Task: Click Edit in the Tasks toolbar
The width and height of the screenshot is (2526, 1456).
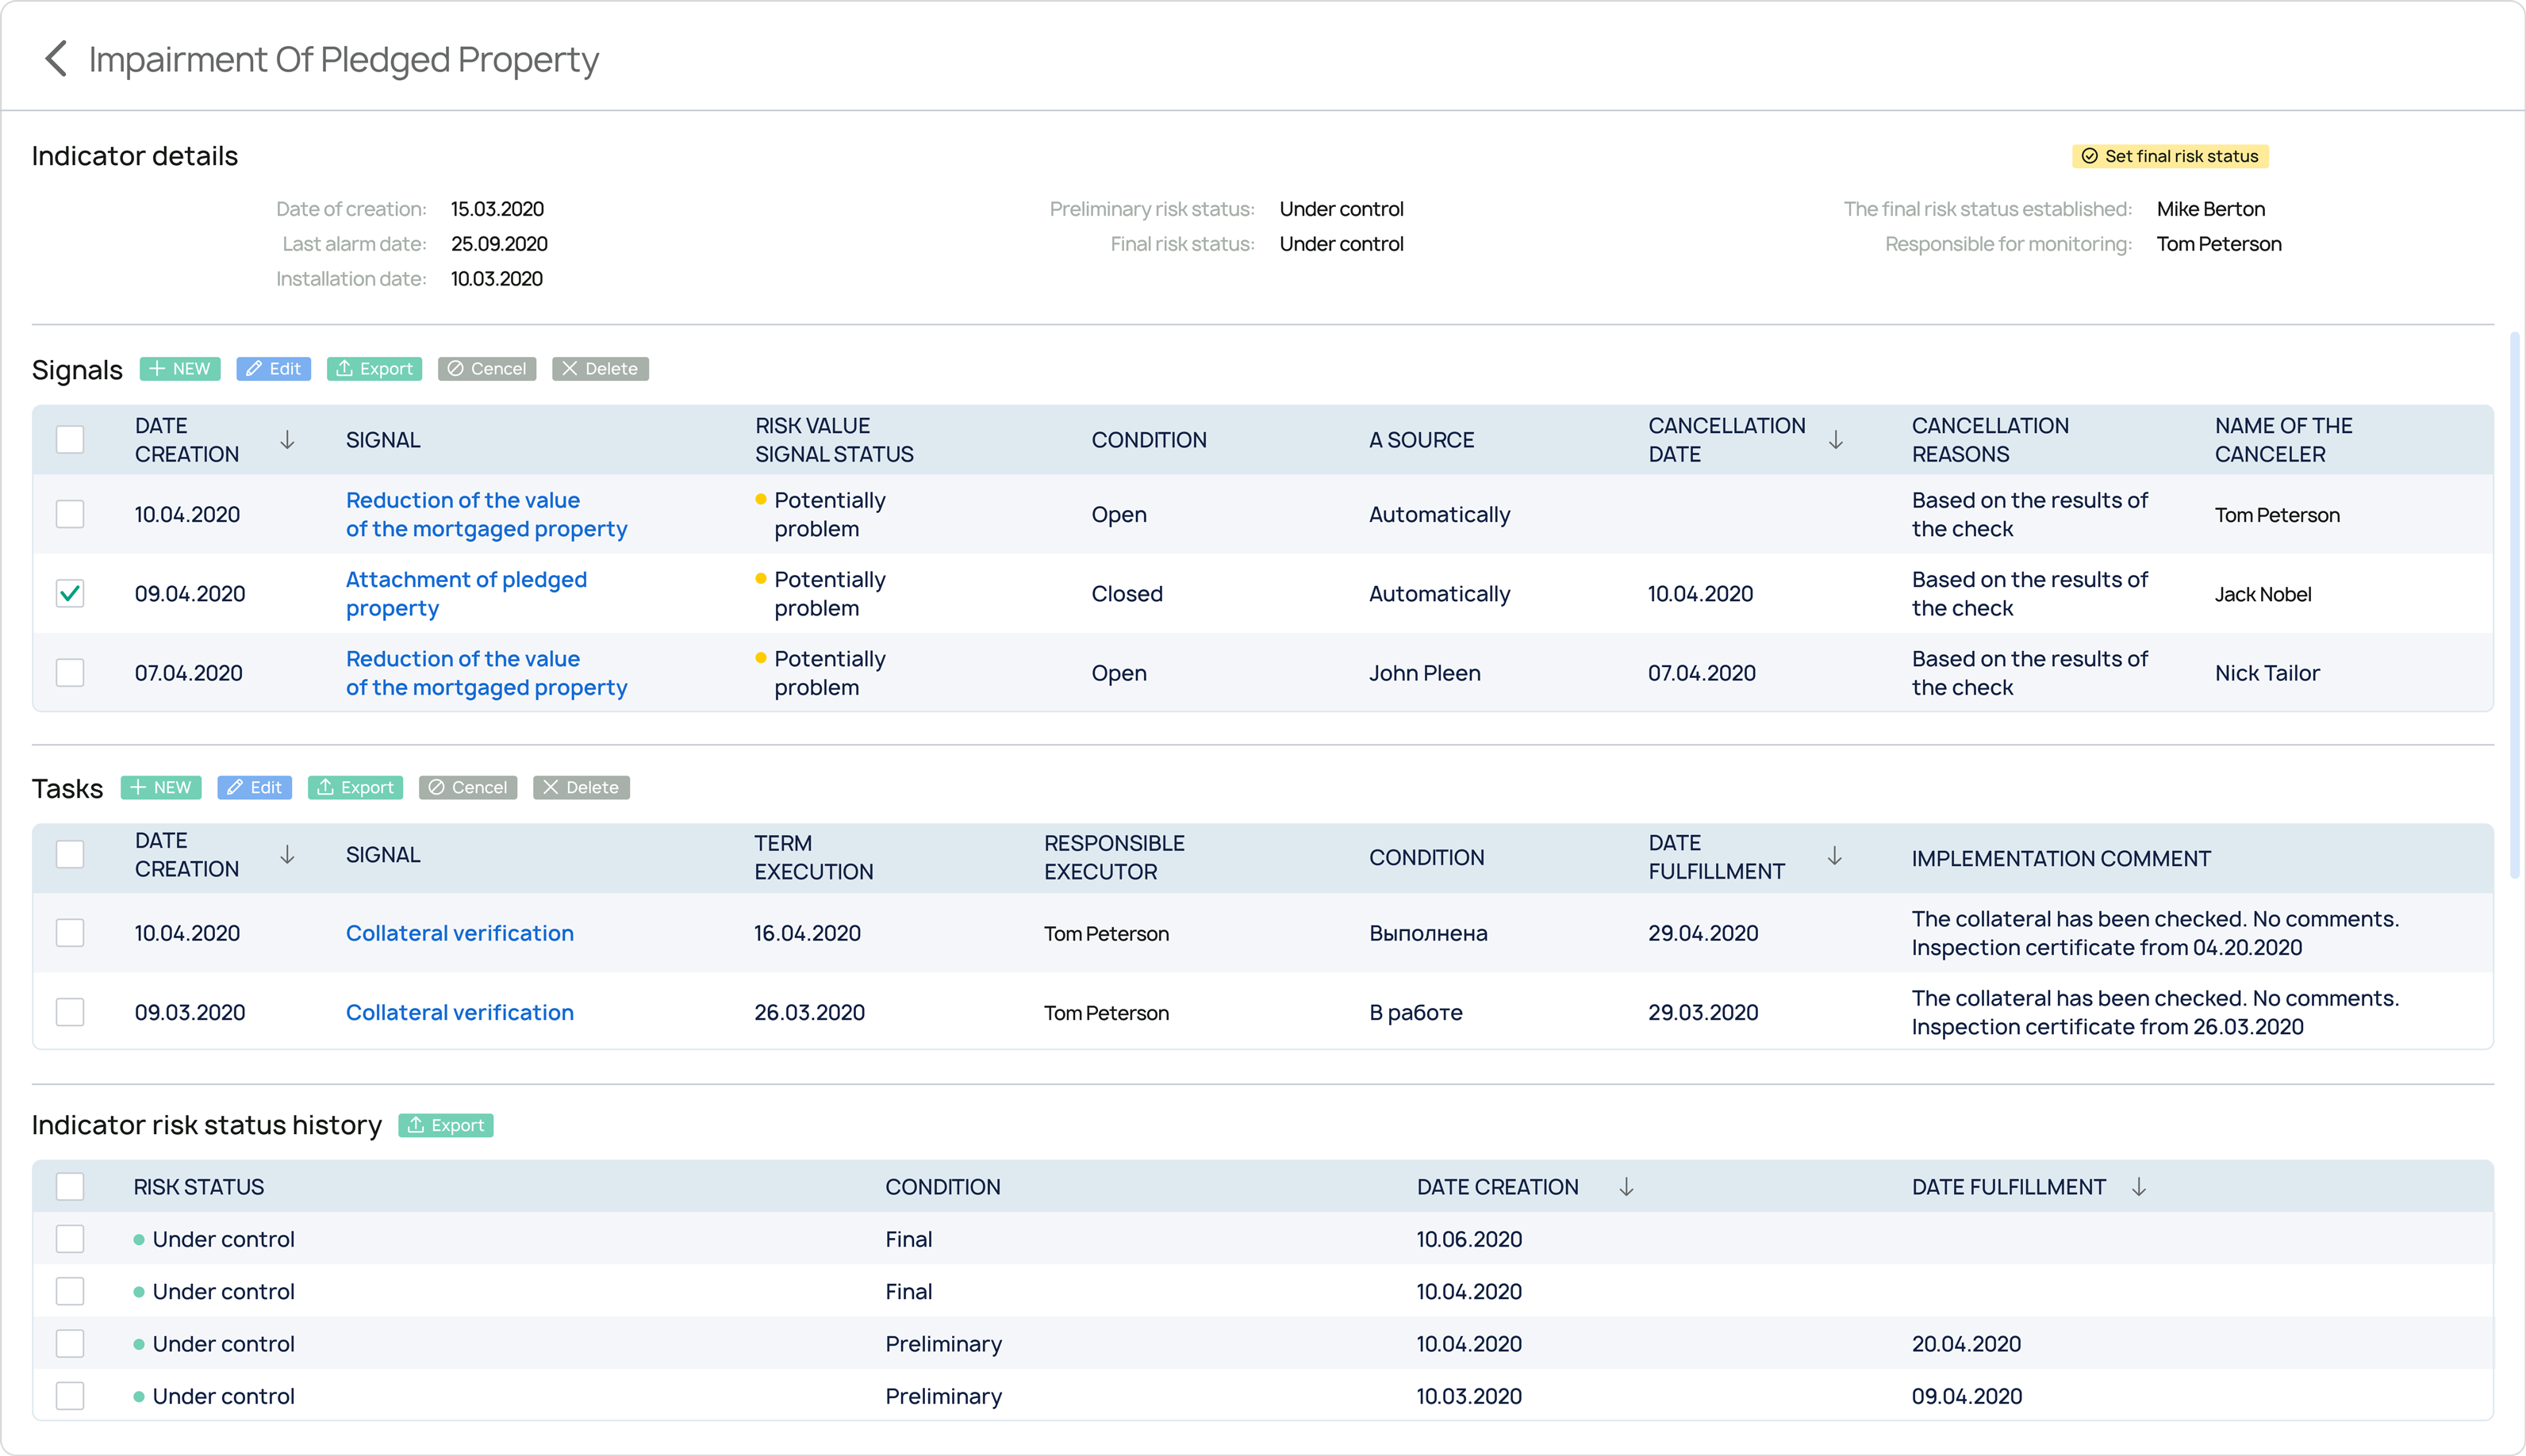Action: pyautogui.click(x=255, y=787)
